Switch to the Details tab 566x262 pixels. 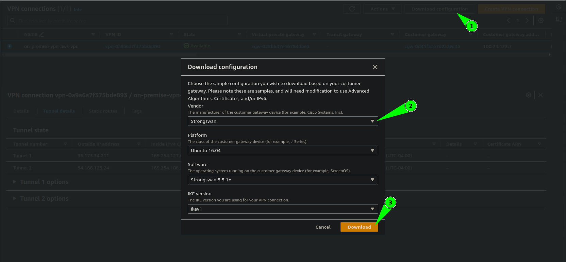(x=21, y=111)
